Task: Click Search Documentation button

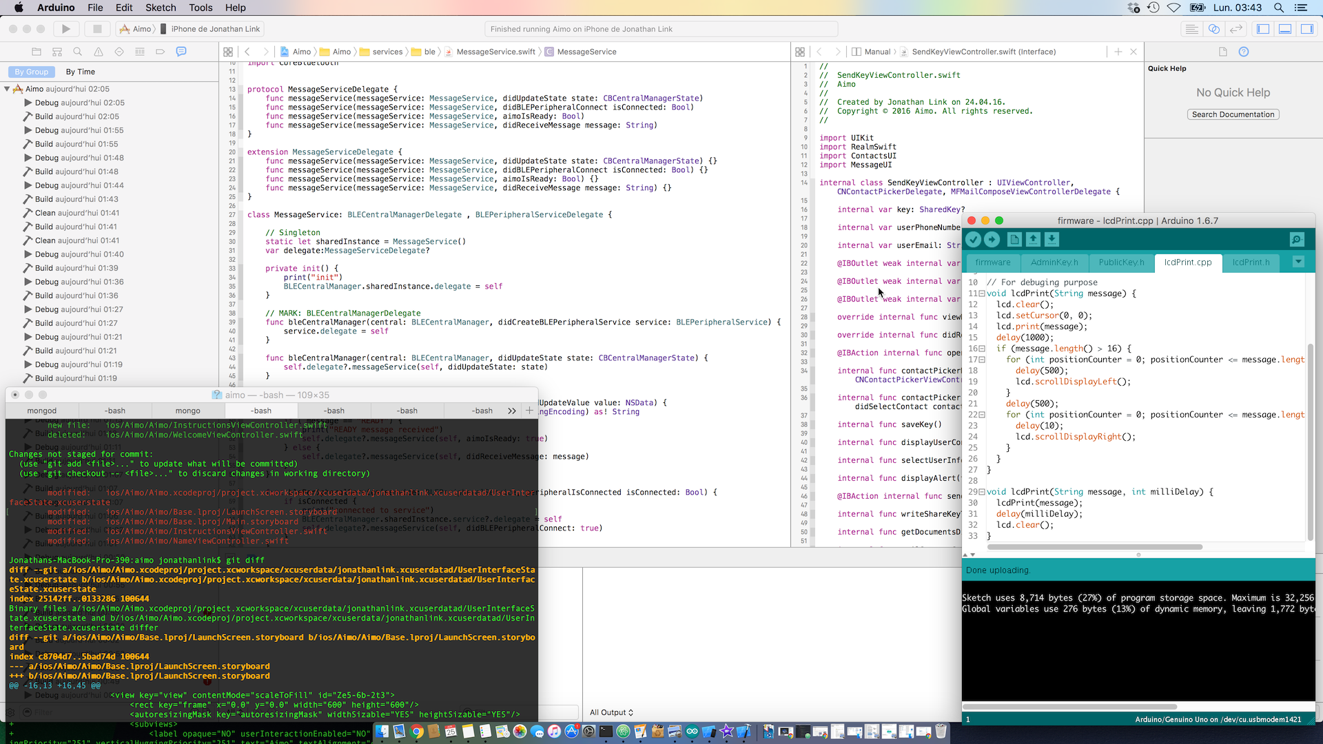Action: tap(1233, 114)
